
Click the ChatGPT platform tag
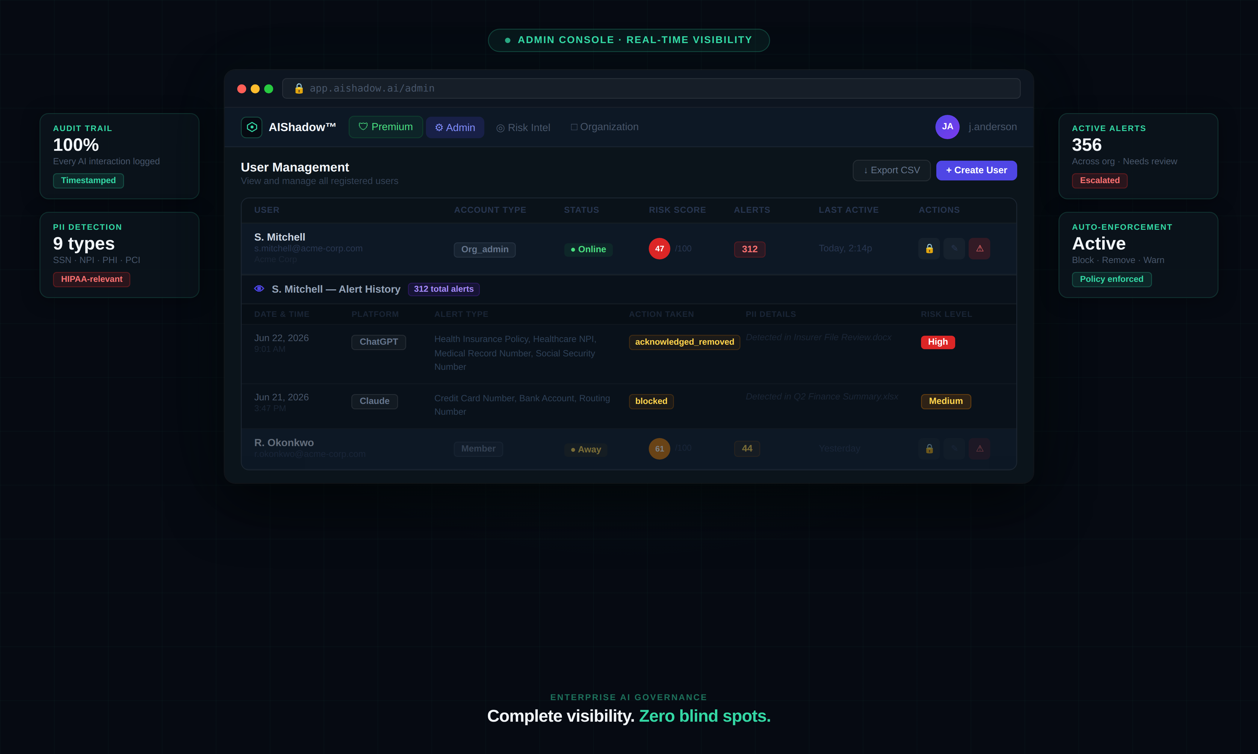click(378, 342)
